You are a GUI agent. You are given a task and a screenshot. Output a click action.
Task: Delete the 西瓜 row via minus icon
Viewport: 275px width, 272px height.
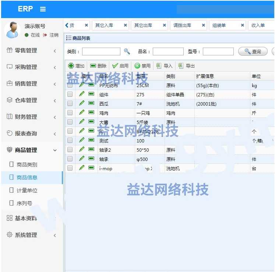point(91,103)
